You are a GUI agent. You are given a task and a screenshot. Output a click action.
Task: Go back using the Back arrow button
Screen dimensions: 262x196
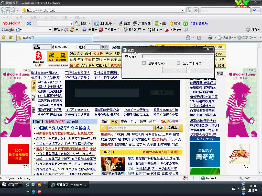[5, 10]
